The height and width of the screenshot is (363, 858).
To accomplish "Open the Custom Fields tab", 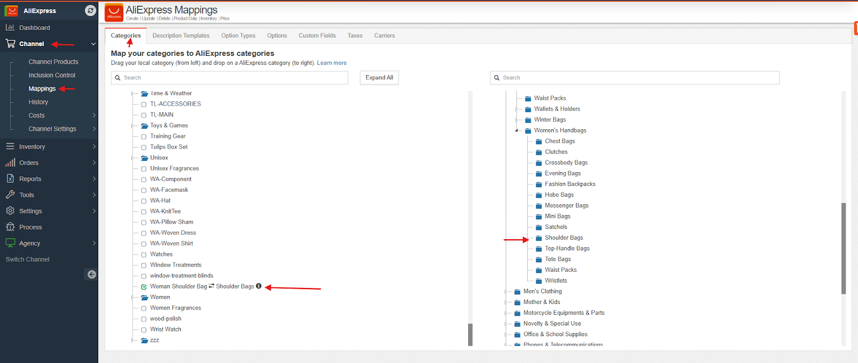I will [317, 35].
